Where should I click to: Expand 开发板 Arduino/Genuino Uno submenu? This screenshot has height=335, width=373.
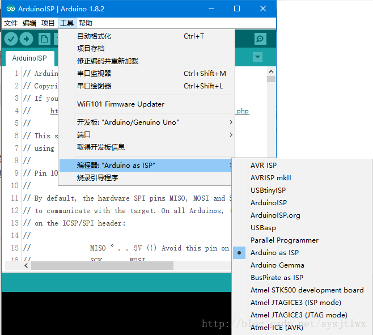[x=146, y=122]
